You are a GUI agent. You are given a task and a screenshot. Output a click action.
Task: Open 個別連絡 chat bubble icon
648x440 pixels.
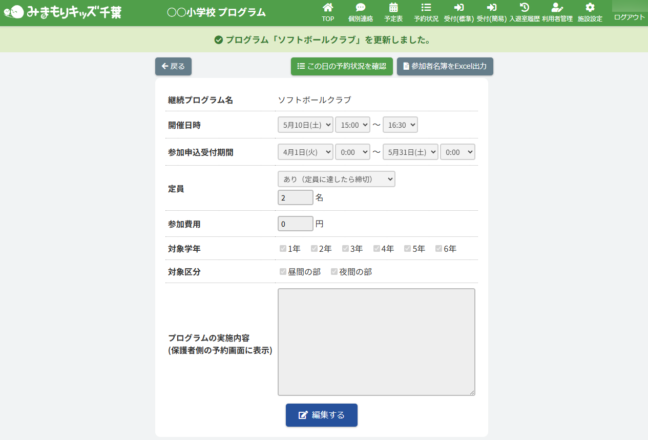pos(360,8)
